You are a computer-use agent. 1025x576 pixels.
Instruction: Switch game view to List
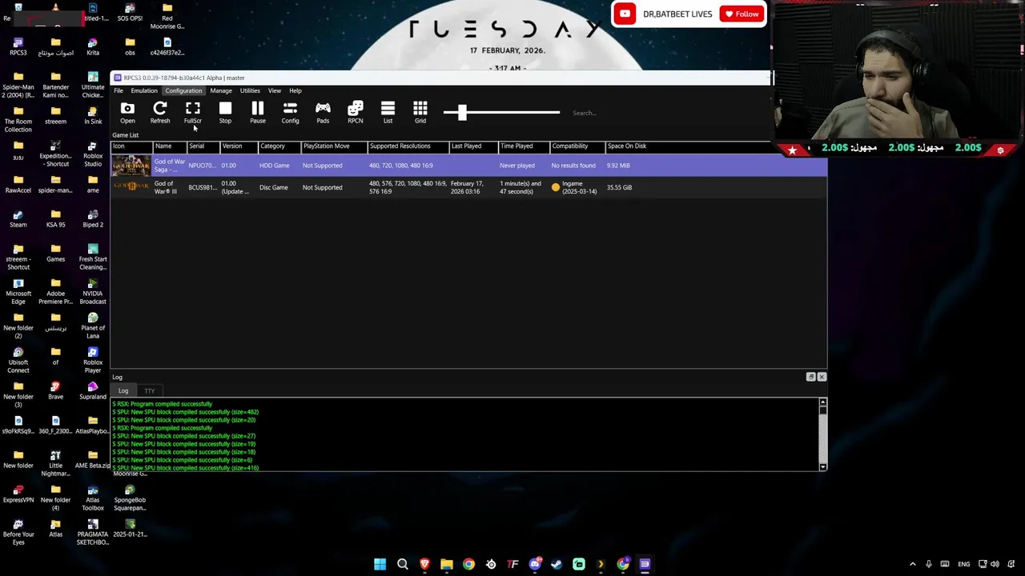[x=388, y=113]
